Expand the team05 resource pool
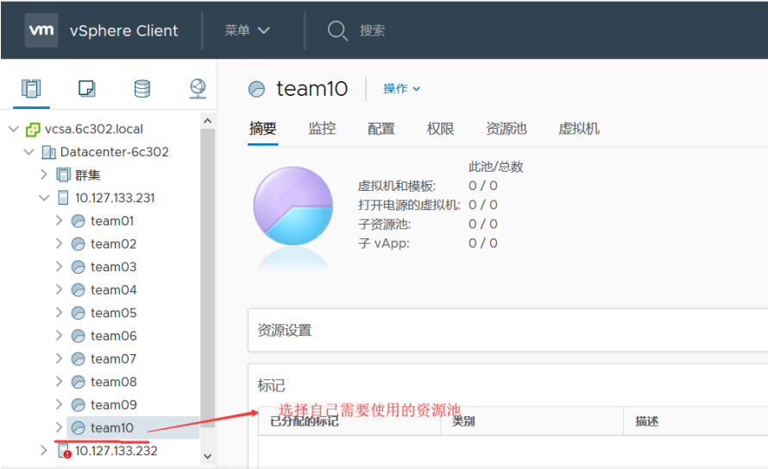 (59, 312)
